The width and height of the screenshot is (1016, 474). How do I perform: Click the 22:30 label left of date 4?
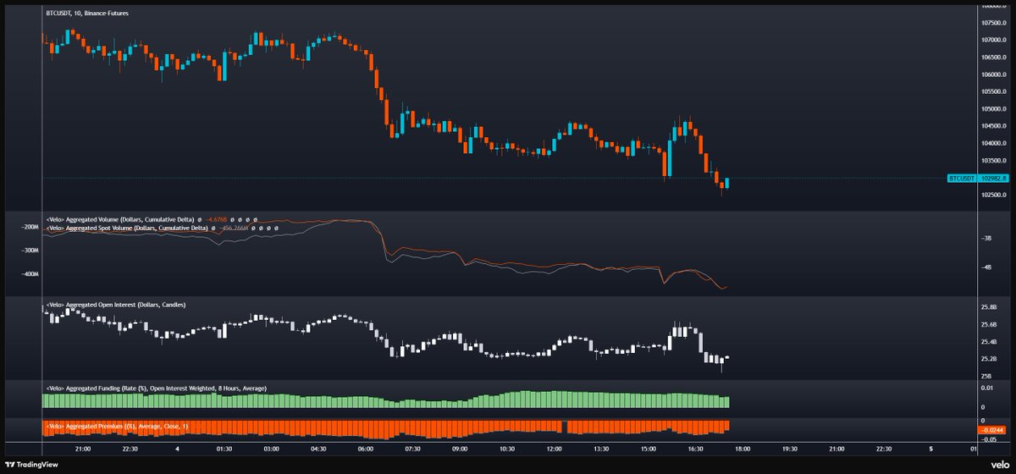tap(131, 449)
